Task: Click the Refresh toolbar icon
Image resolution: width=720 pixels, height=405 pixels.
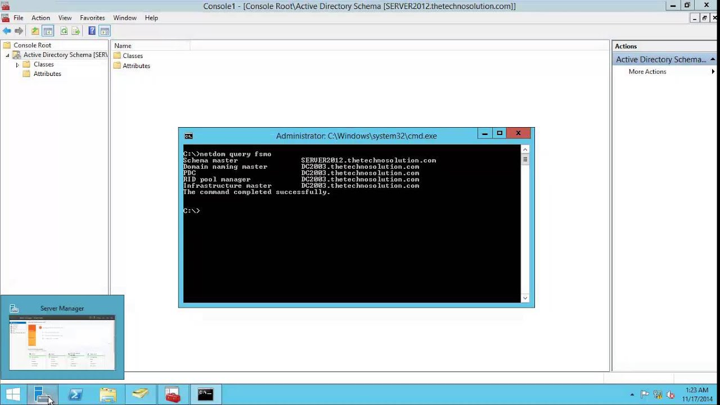Action: click(x=64, y=31)
